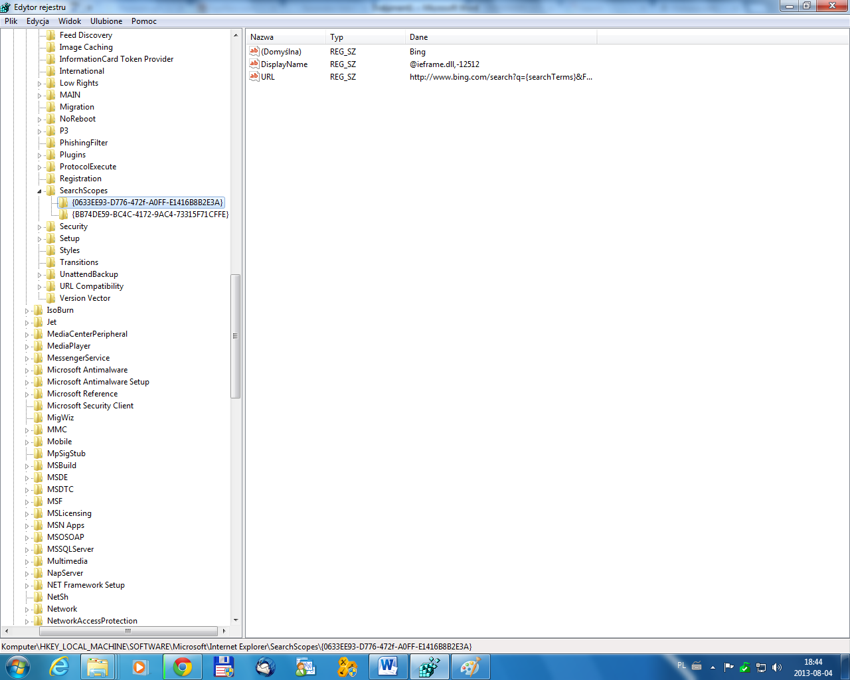Click the tree pane vertical scrollbar thumb

click(x=235, y=336)
